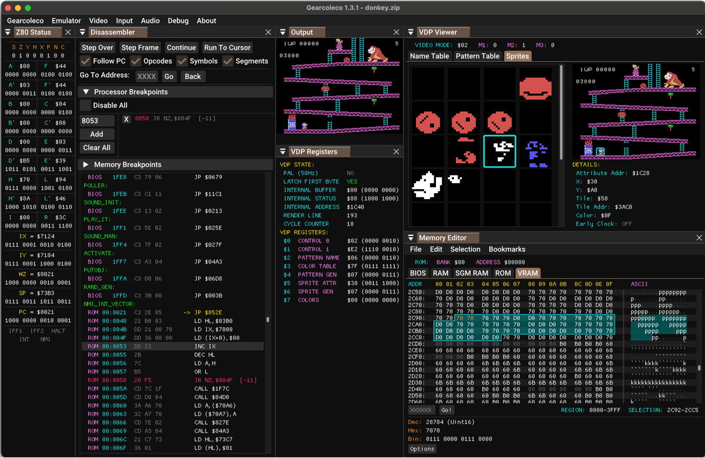Open the Emulator menu
Image resolution: width=705 pixels, height=458 pixels.
click(x=66, y=21)
